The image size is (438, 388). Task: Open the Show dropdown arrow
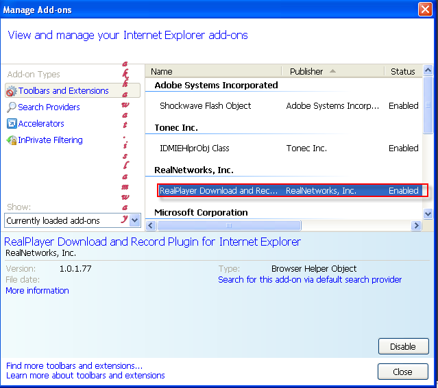pyautogui.click(x=135, y=220)
